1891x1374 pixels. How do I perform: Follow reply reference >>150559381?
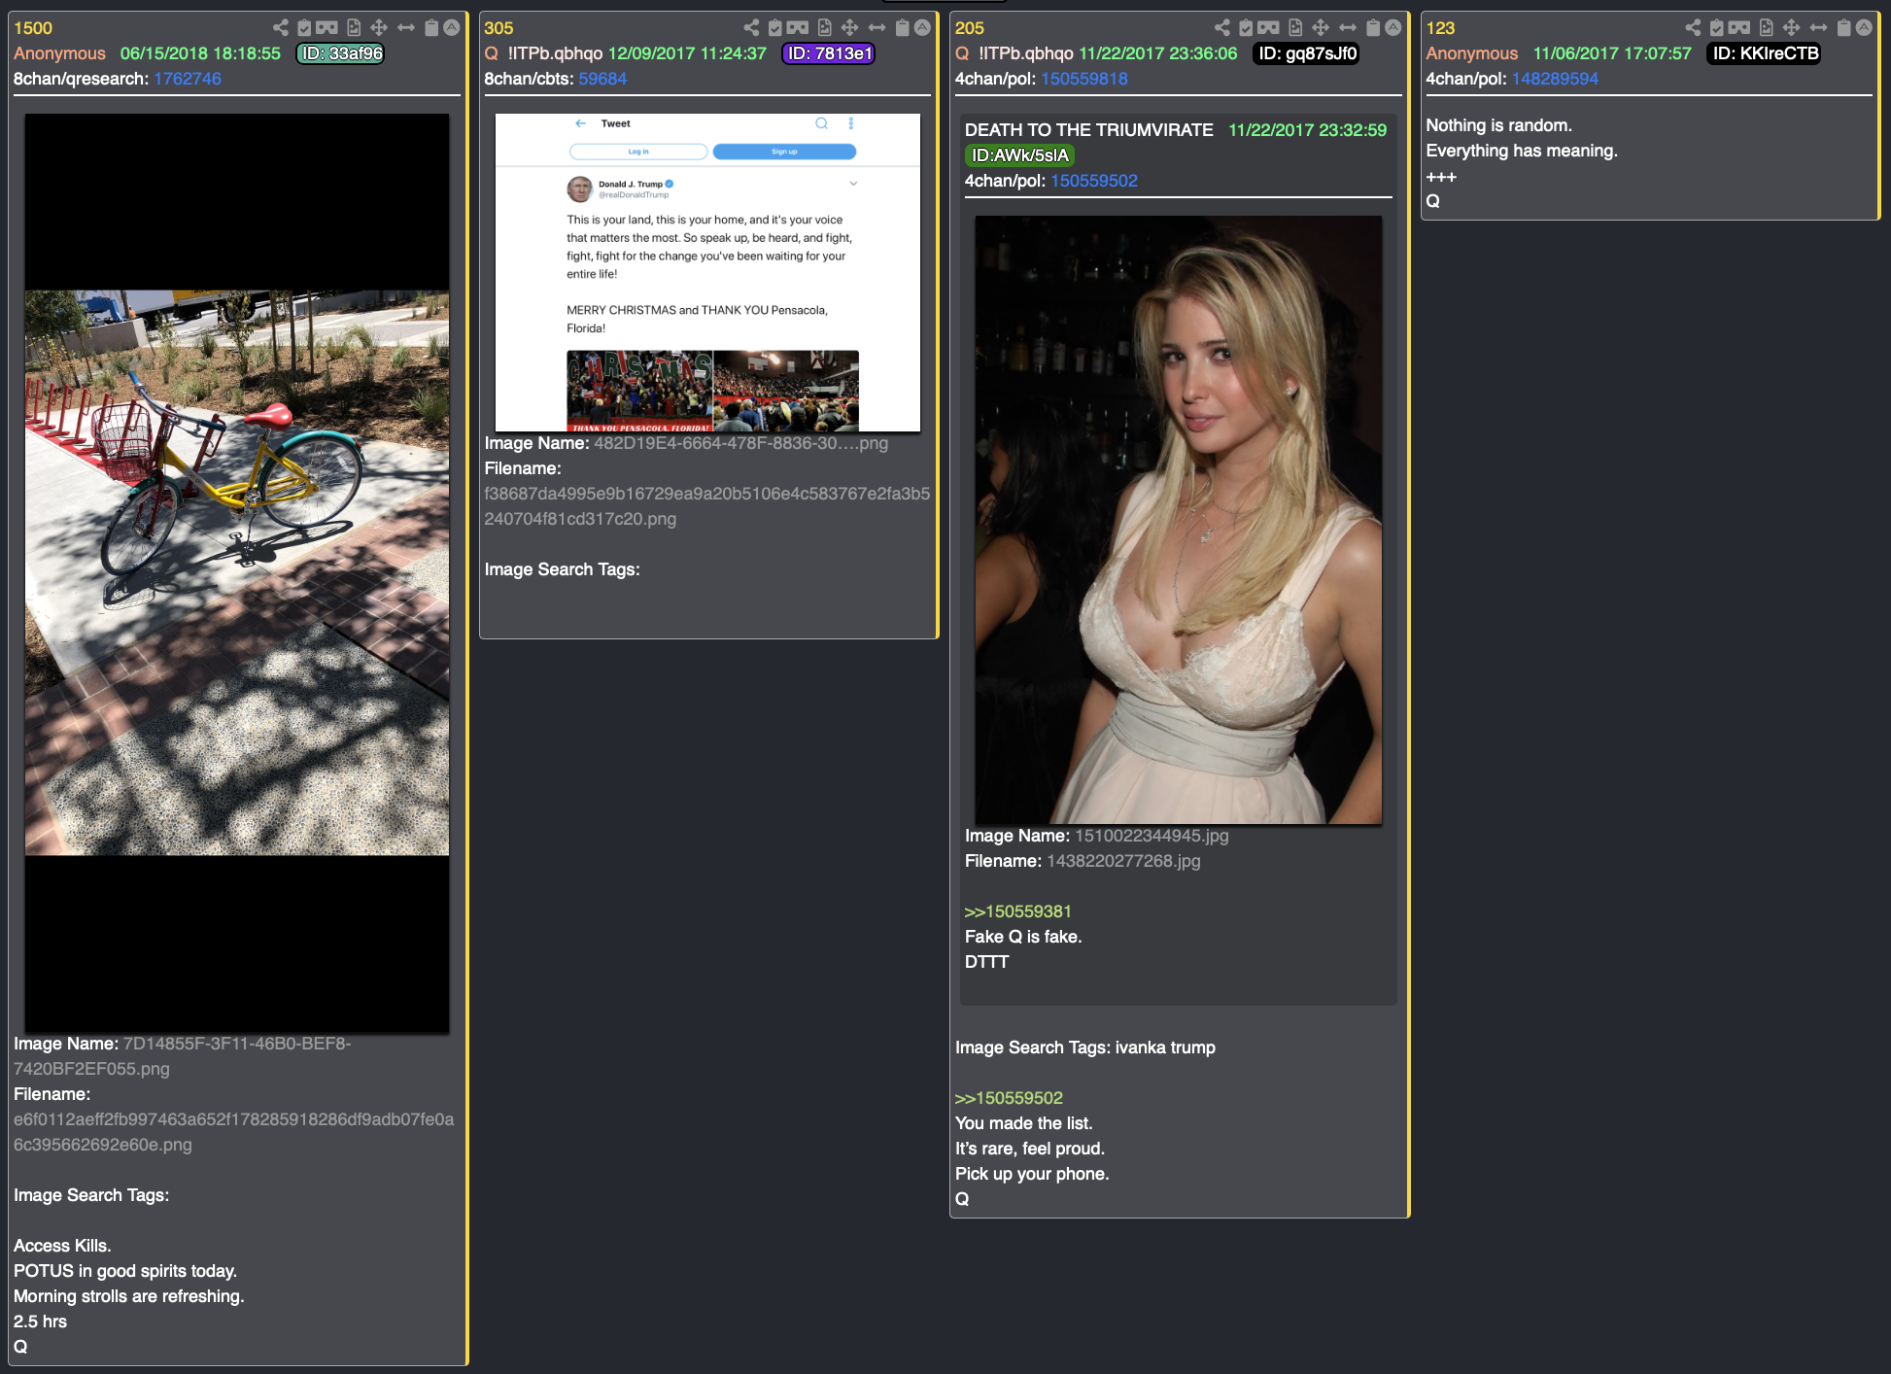pos(1017,911)
